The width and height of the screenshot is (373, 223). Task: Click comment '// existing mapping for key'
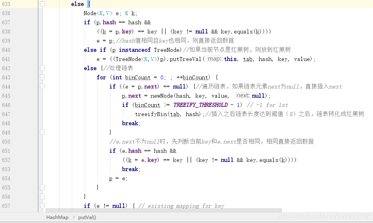tap(181, 206)
